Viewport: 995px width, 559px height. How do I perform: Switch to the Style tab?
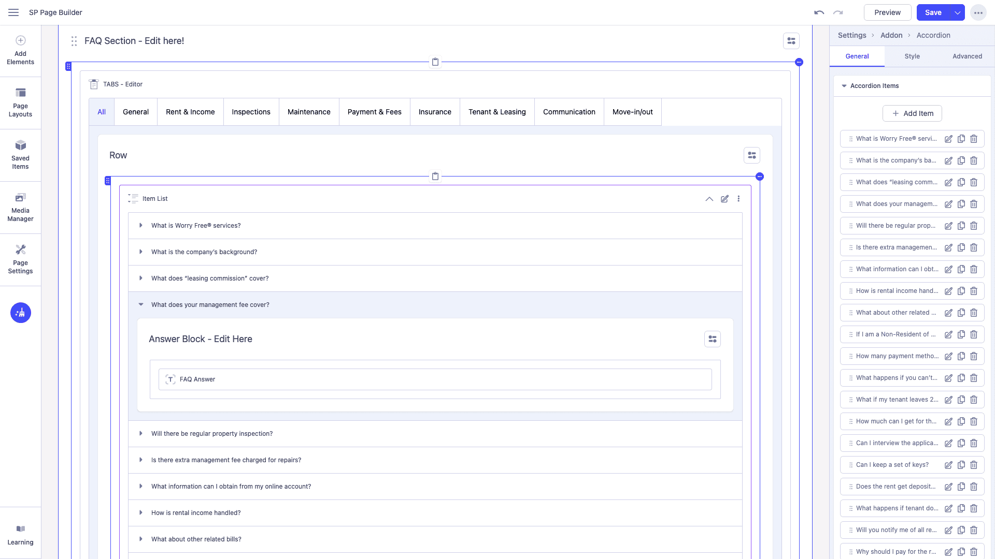point(912,56)
